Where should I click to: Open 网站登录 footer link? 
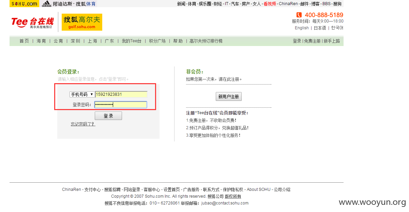point(132,190)
